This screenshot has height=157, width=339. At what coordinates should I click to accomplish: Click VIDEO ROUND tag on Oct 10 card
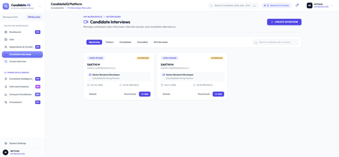(x=96, y=58)
